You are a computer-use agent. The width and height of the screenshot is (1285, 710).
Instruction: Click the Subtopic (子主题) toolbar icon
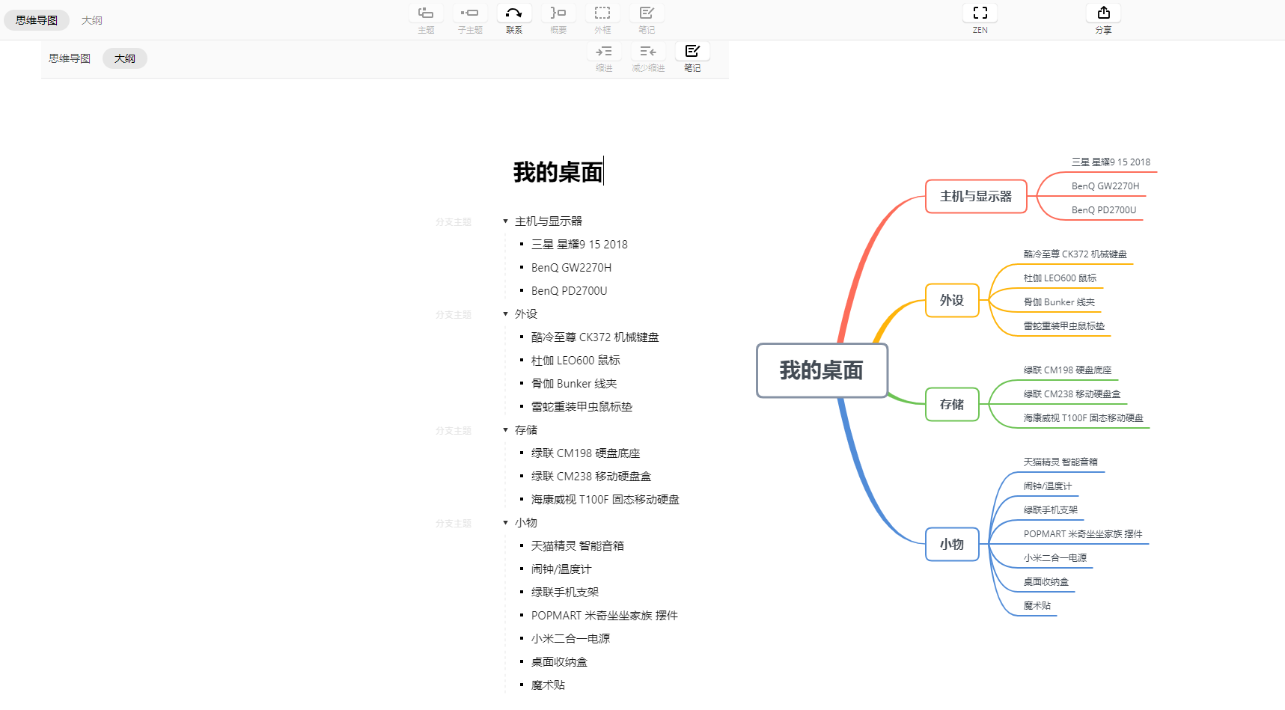tap(470, 13)
